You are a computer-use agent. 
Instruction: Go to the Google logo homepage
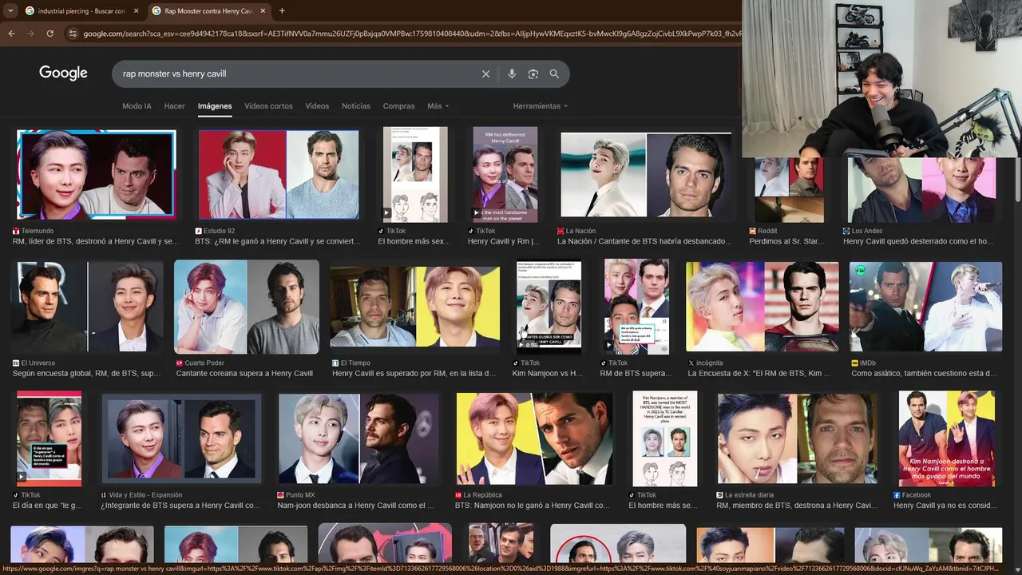63,73
